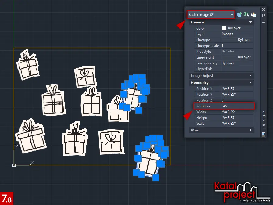Toggle palette auto-hide arrow icon
This screenshot has height=205, width=273.
[x=264, y=15]
